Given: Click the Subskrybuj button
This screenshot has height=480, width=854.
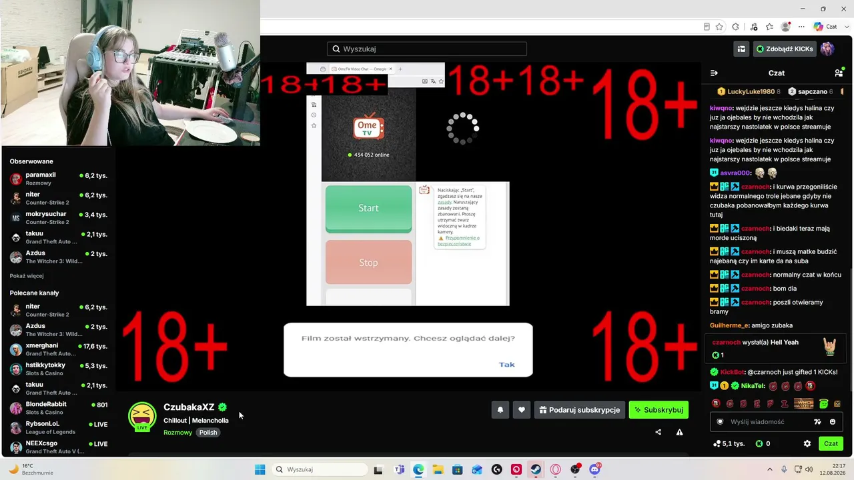Looking at the screenshot, I should [659, 410].
